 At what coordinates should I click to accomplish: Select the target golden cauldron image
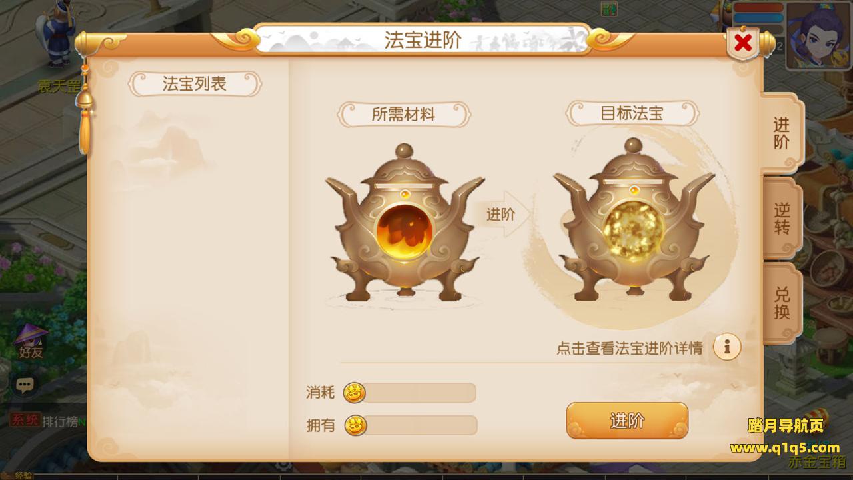tap(634, 220)
